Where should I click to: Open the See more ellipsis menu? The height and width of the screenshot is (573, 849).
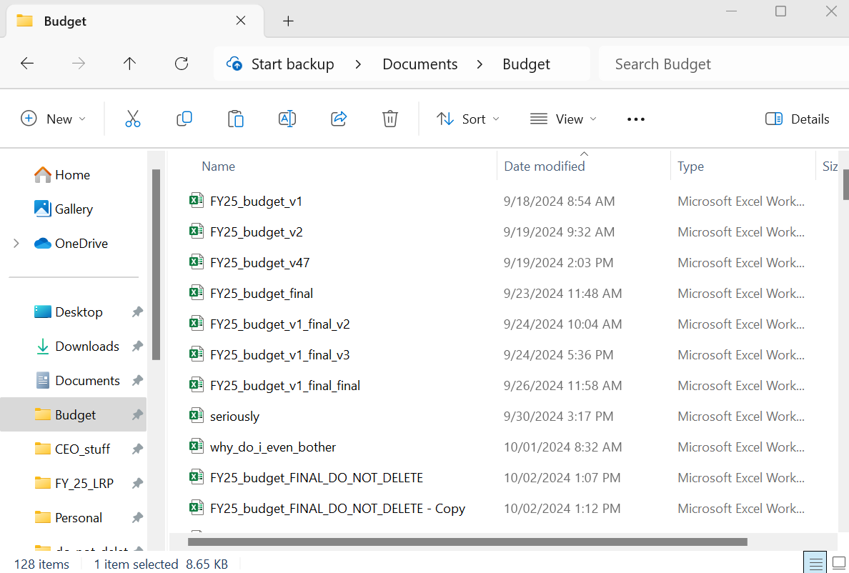[635, 119]
